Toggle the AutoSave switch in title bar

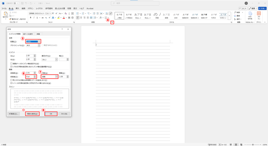16,3
